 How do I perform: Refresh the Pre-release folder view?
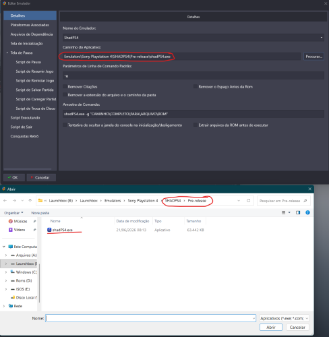248,201
